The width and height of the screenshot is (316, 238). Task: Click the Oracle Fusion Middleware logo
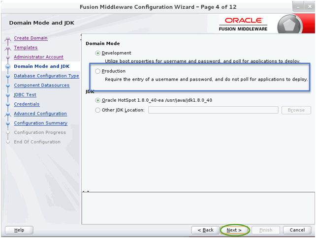click(243, 24)
